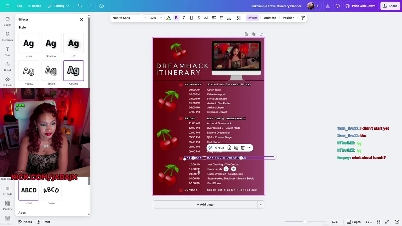Toggle Strikethrough formatting
The width and height of the screenshot is (402, 226).
[x=199, y=18]
